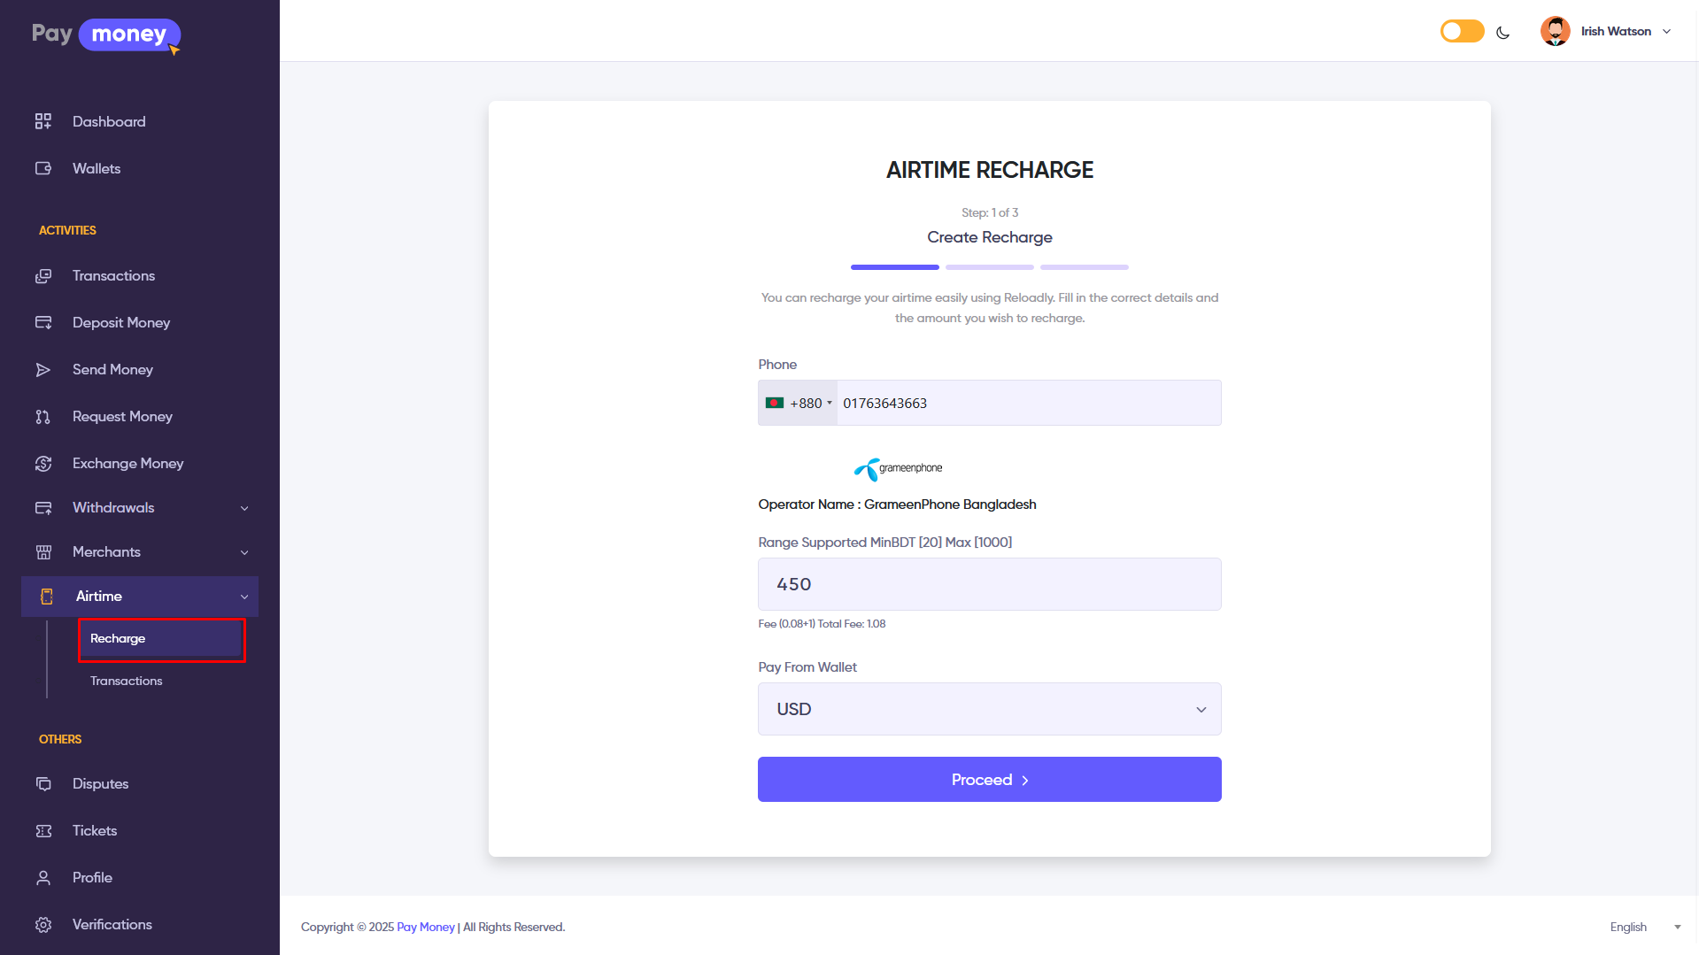Click the Wallets icon in sidebar

(x=42, y=168)
